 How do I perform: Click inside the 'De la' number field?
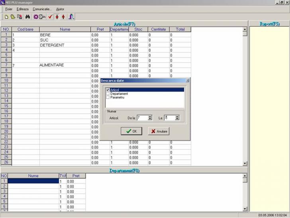142,118
